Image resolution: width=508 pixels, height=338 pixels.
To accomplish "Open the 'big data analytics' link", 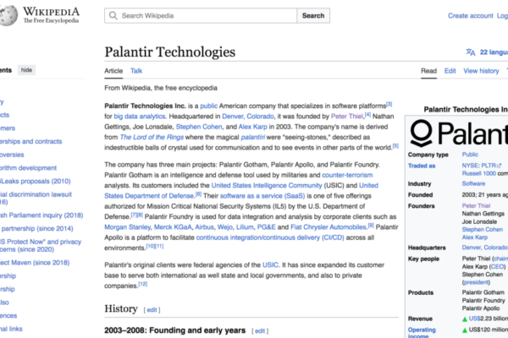I will tap(140, 117).
